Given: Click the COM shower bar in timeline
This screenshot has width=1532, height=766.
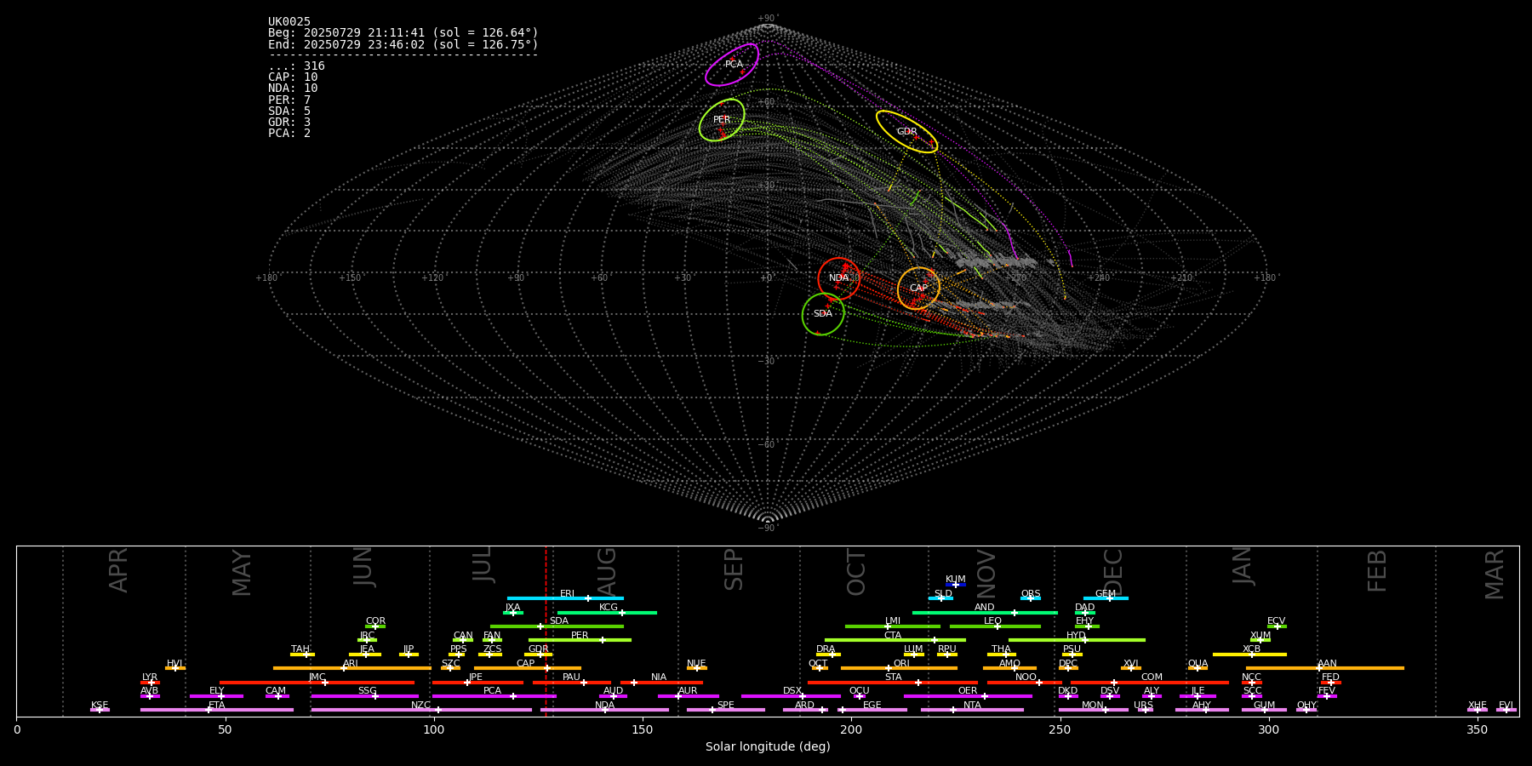Looking at the screenshot, I should tap(1150, 683).
